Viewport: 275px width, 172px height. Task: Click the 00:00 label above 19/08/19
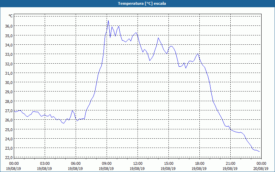[x=14, y=164]
